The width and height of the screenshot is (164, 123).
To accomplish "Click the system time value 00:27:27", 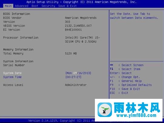I will coord(73,77).
